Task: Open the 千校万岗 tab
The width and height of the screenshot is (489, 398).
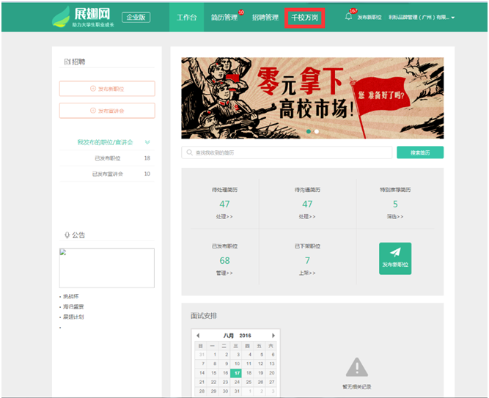Action: [x=304, y=17]
